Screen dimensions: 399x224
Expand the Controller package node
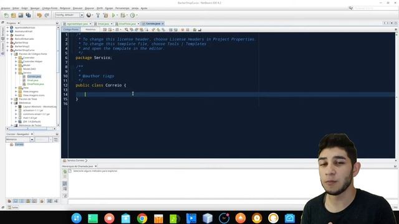[x=16, y=58]
